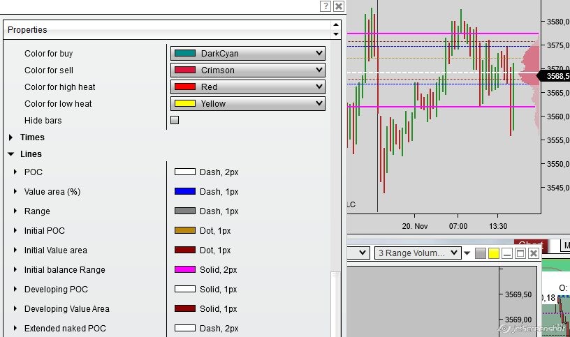
Task: Click the blue Value area color swatch
Action: (x=185, y=191)
